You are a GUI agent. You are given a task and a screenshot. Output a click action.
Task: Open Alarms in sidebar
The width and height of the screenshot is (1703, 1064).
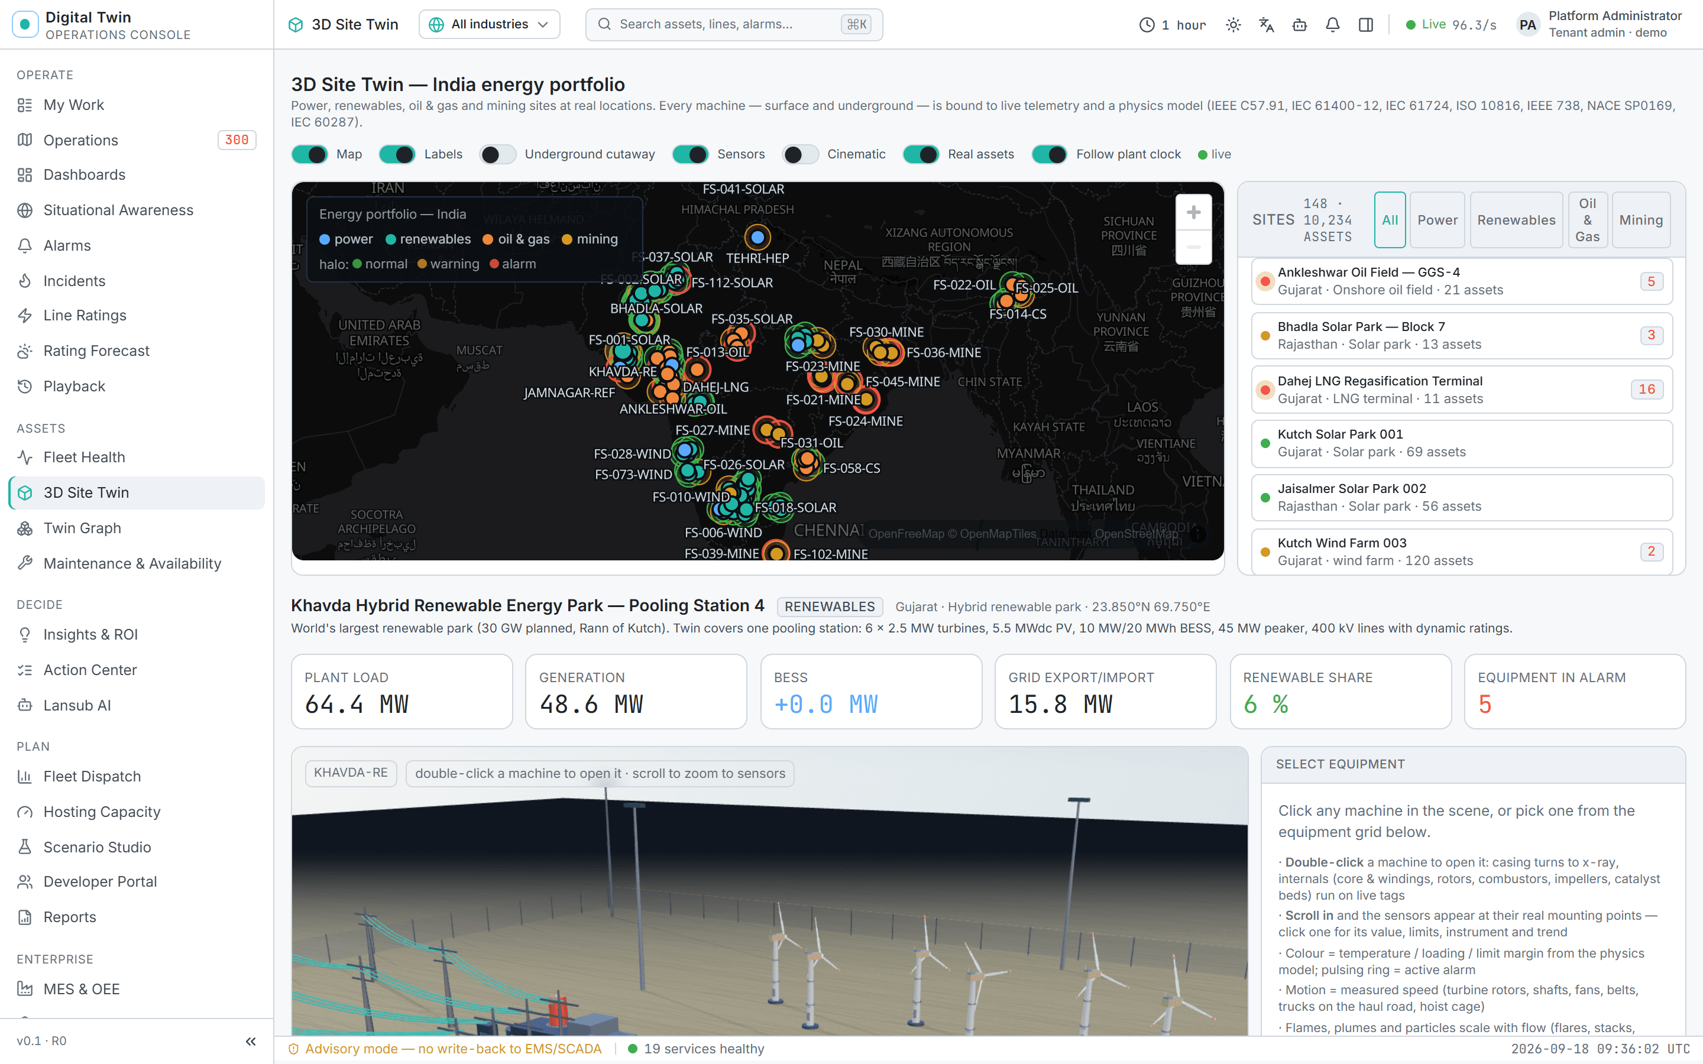pos(137,245)
